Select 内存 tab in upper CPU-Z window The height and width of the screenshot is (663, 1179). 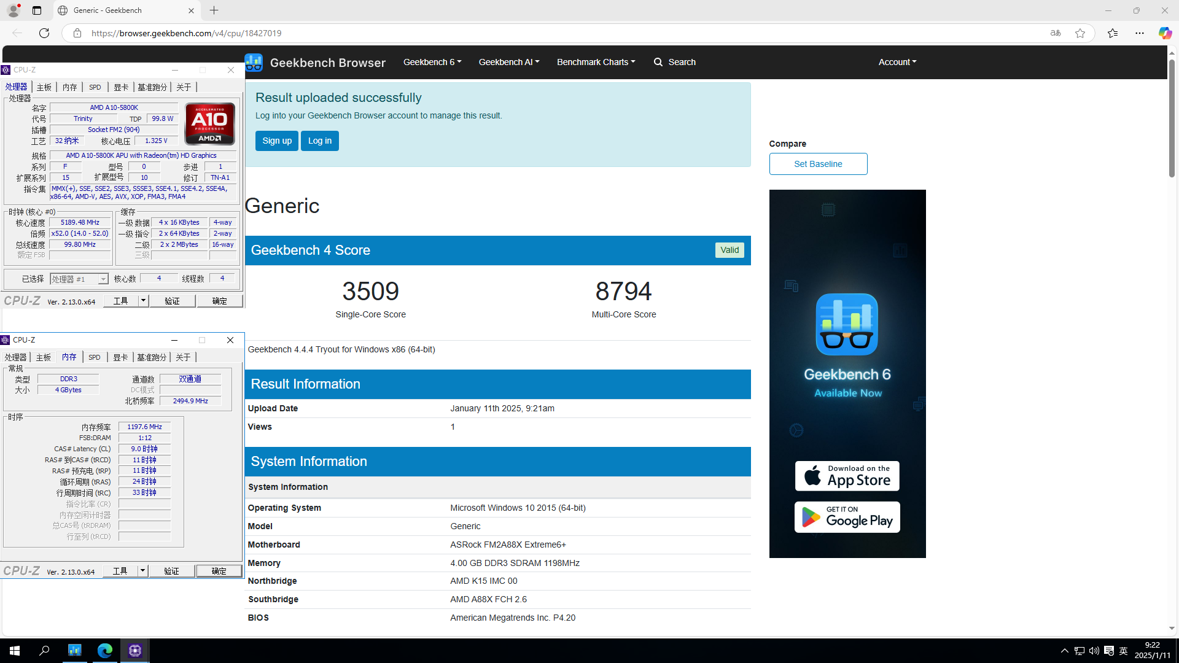point(70,87)
